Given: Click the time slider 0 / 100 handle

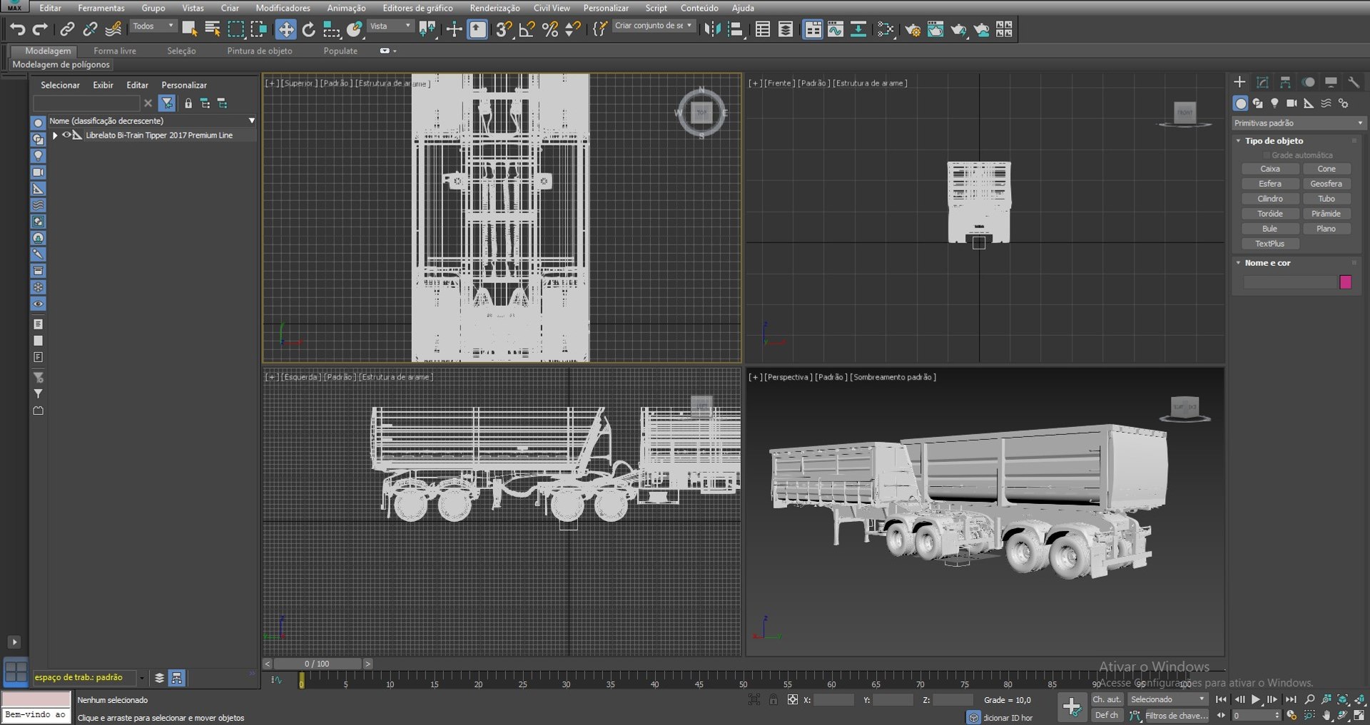Looking at the screenshot, I should pos(318,664).
